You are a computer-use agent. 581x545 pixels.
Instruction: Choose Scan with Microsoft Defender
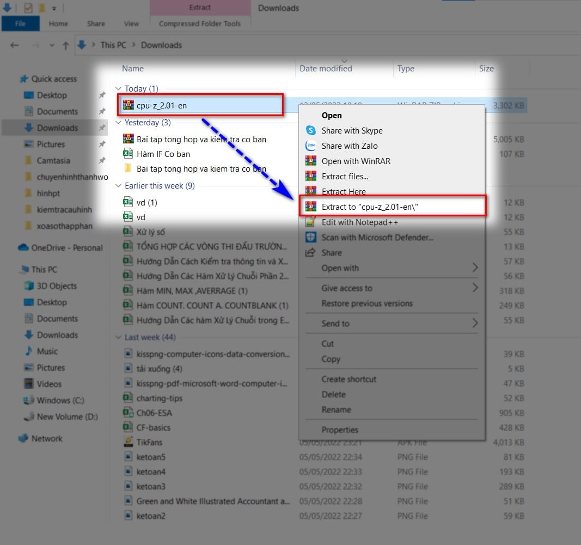[377, 237]
